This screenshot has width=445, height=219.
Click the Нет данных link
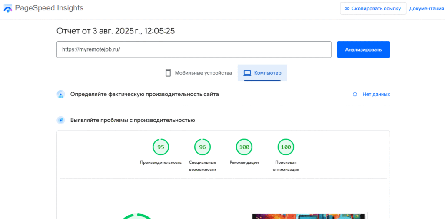pos(376,94)
